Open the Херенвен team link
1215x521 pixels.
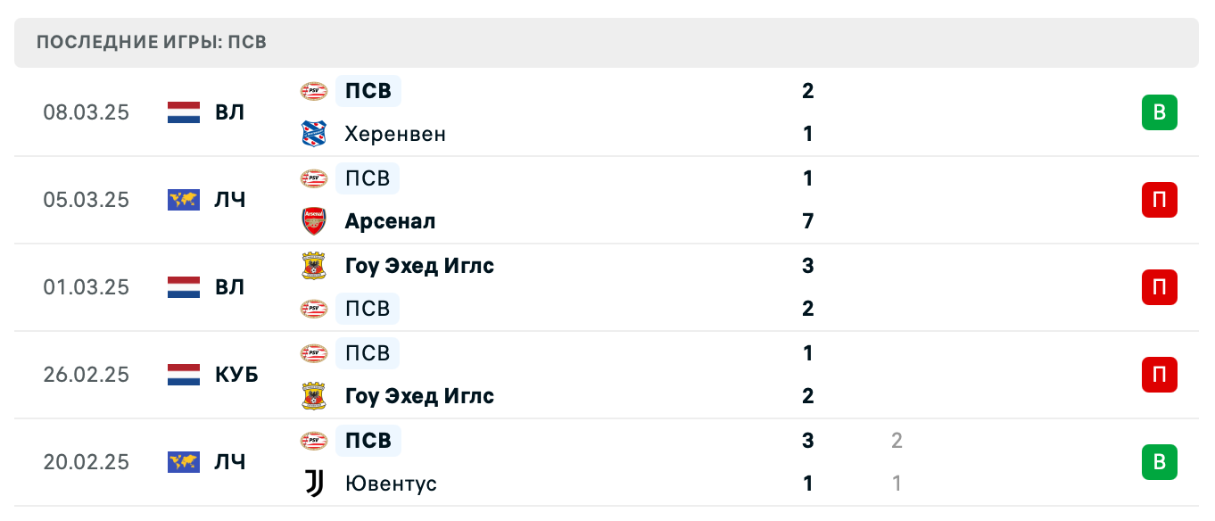[x=395, y=134]
